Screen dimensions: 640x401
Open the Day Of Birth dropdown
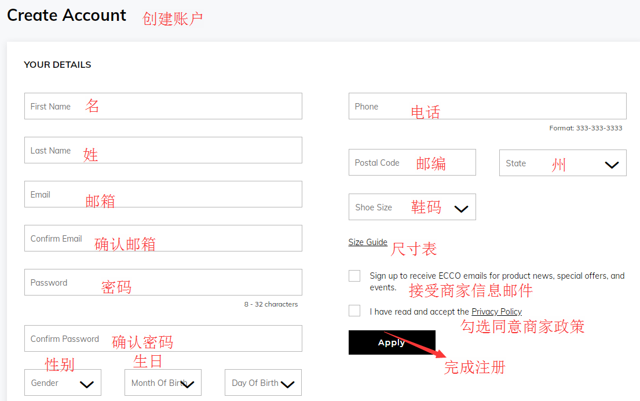point(263,382)
